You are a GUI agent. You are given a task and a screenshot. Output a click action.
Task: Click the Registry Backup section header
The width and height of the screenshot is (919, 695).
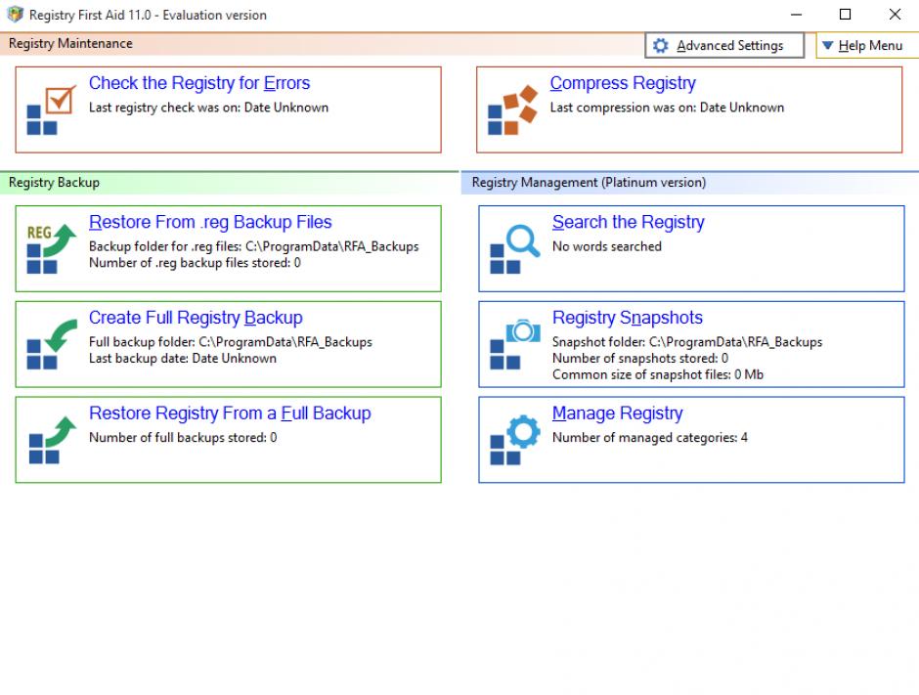click(54, 183)
